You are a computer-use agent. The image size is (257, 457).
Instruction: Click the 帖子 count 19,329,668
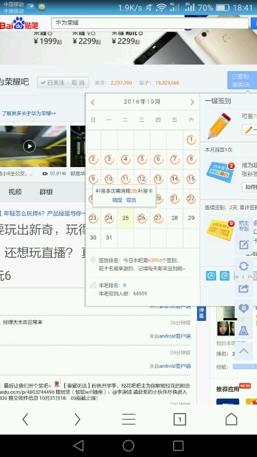coord(167,83)
